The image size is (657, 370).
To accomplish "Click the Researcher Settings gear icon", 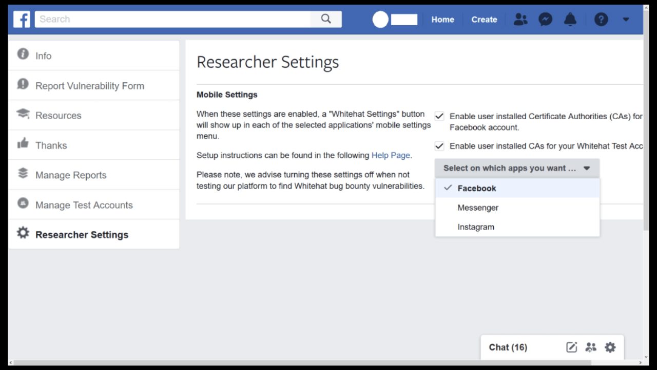I will point(23,233).
